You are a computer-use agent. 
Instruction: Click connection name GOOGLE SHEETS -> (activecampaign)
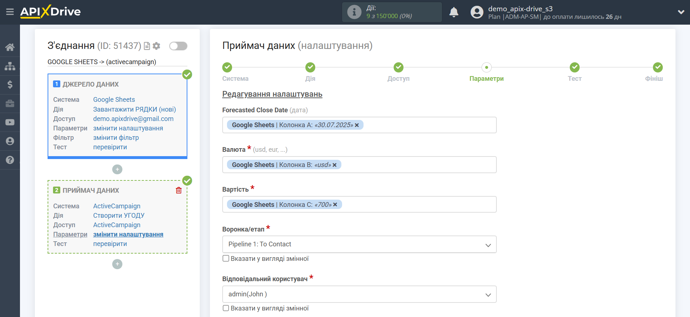tap(102, 62)
